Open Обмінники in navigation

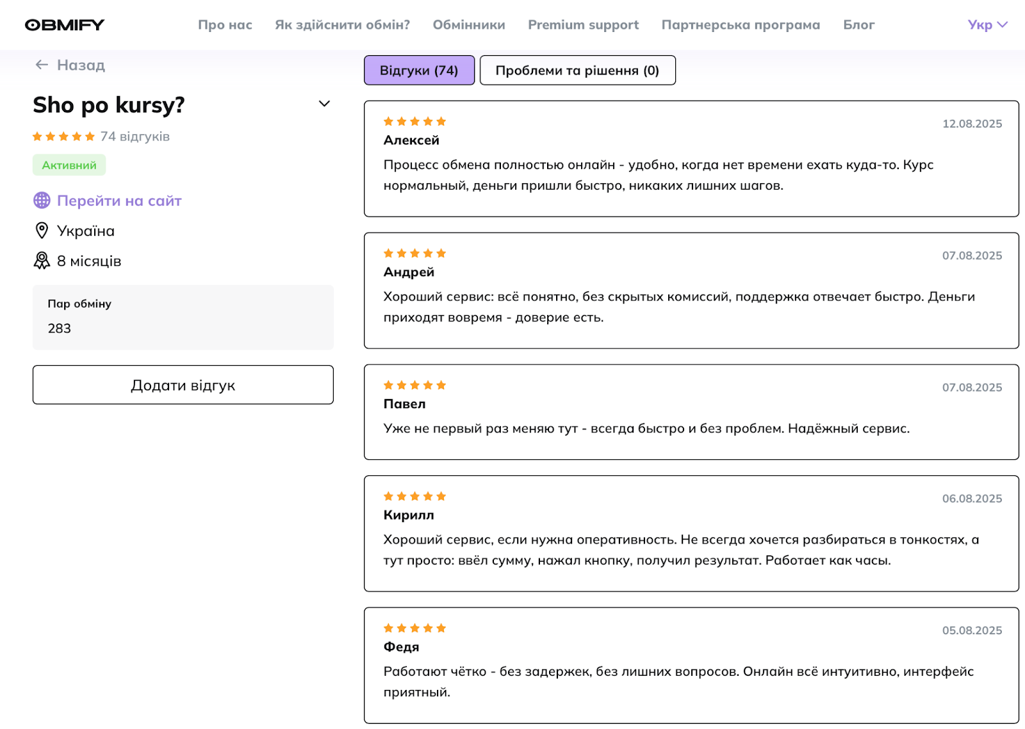pos(468,25)
